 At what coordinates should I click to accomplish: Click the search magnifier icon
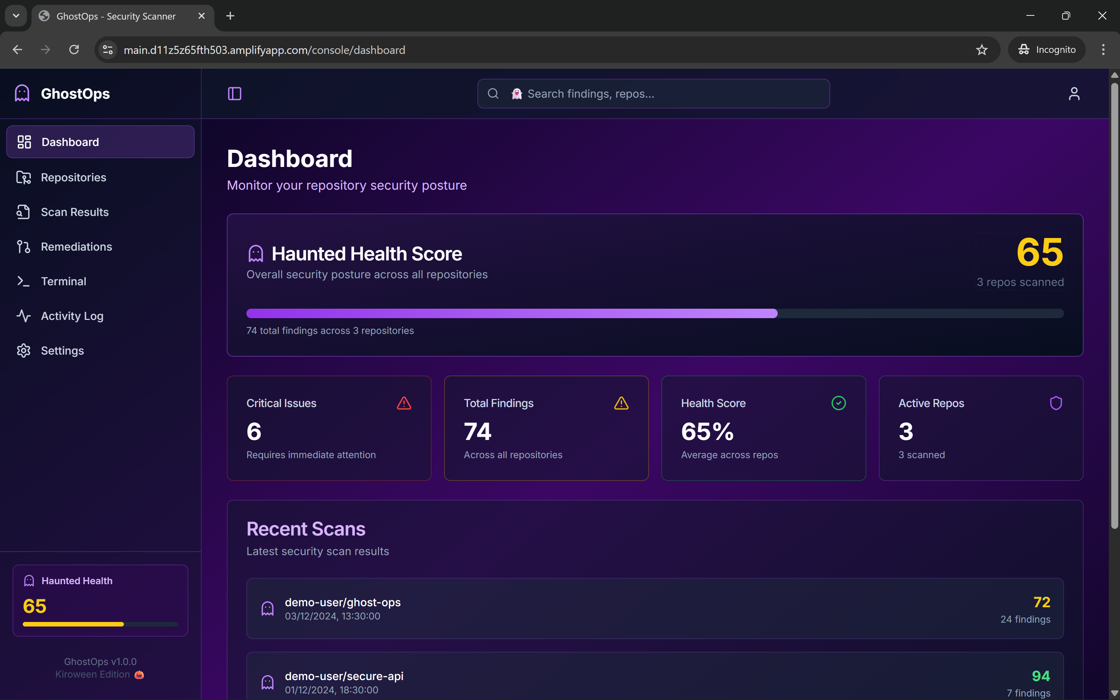coord(493,93)
